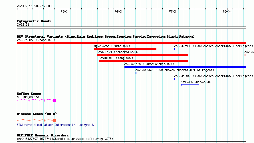Click the ruler's left arrow end
This screenshot has width=254, height=143.
pyautogui.click(x=18, y=9)
